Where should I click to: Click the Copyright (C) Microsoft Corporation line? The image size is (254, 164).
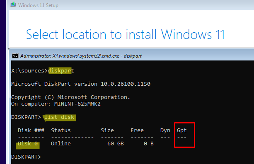(x=70, y=97)
